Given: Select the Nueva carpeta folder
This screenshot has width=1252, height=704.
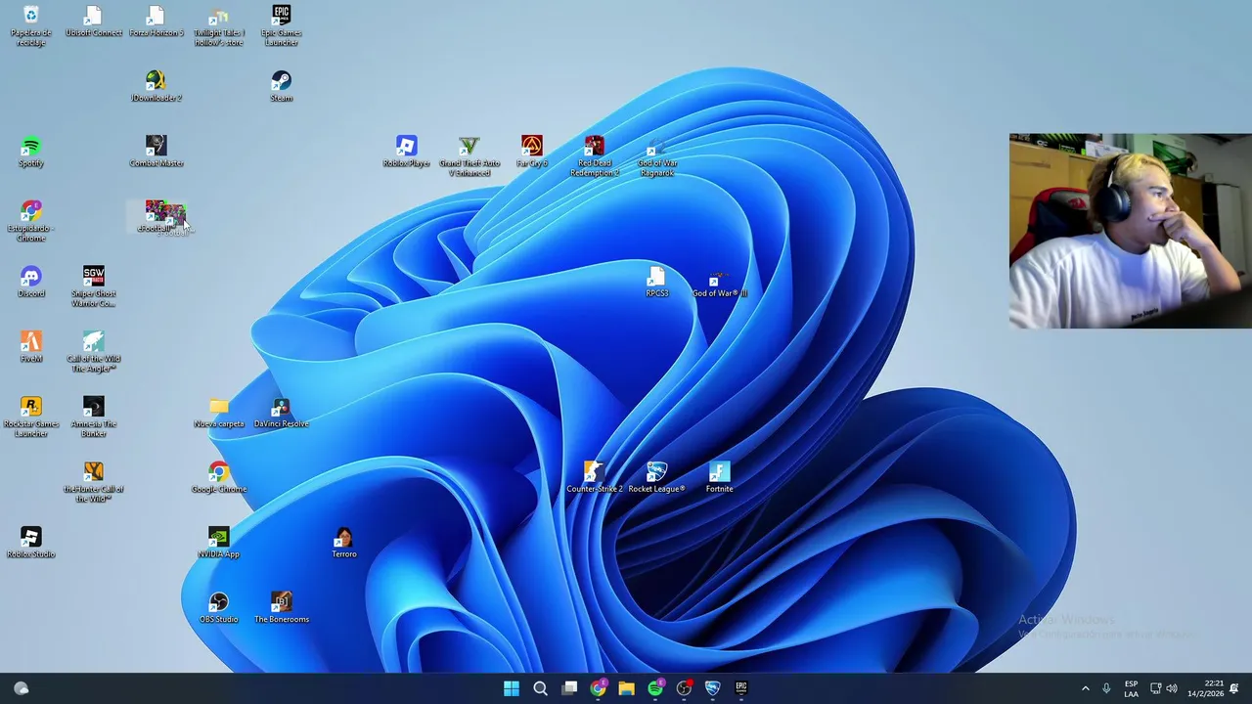Looking at the screenshot, I should pos(218,413).
